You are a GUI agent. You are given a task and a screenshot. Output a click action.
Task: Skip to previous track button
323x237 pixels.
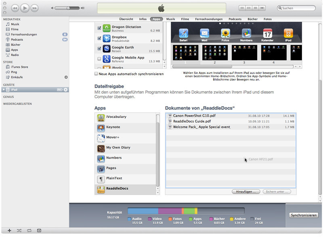pyautogui.click(x=15, y=8)
